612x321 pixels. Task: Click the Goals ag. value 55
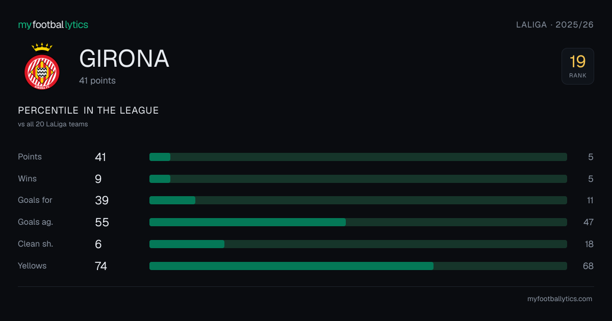[x=102, y=222]
